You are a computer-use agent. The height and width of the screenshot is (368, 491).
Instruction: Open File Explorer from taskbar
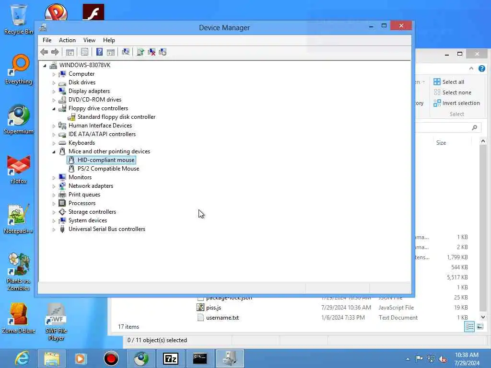click(x=52, y=358)
